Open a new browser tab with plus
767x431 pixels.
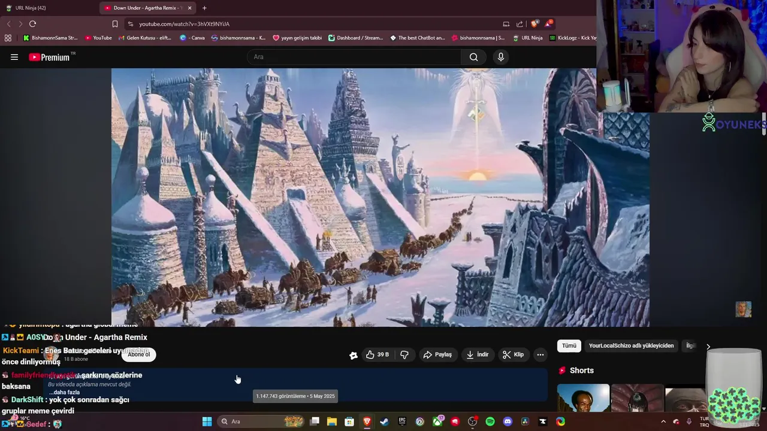click(204, 8)
